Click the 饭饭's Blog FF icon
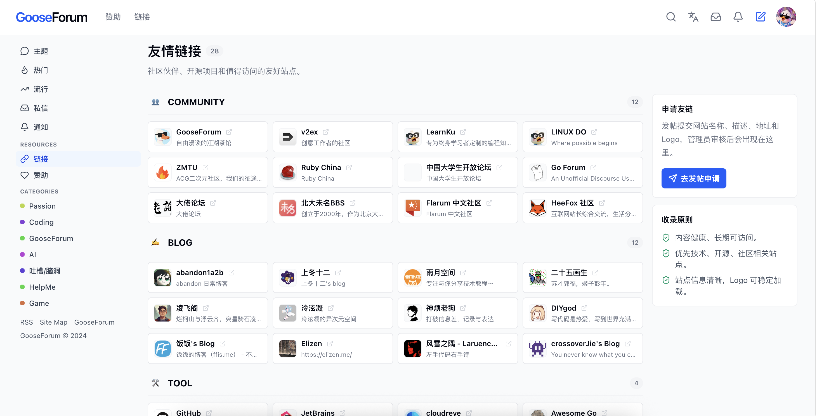The image size is (817, 416). click(x=163, y=348)
